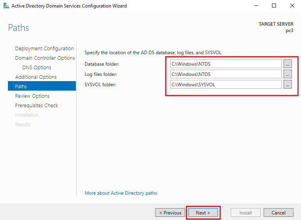
Task: Maximize the wizard window
Action: [274, 6]
